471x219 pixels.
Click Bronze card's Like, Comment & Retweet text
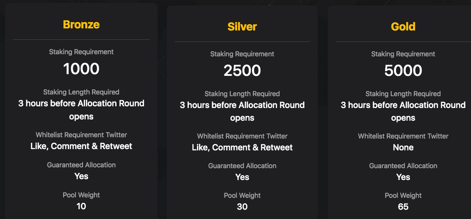[81, 146]
